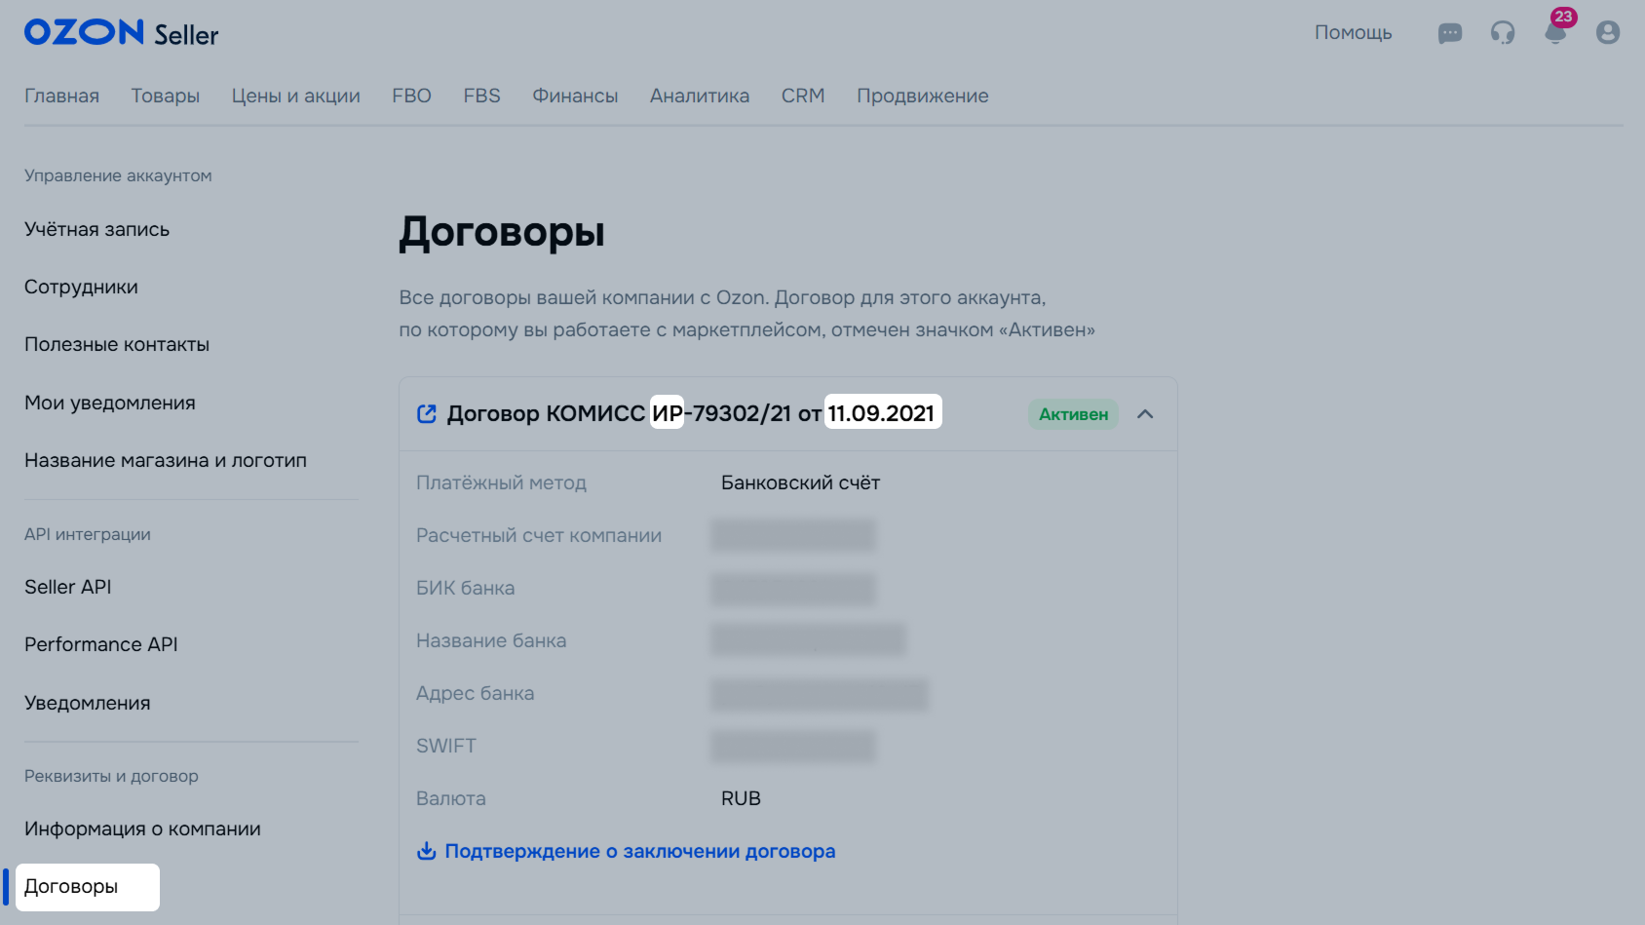This screenshot has width=1645, height=925.
Task: Click the external link icon beside contract title
Action: point(426,413)
